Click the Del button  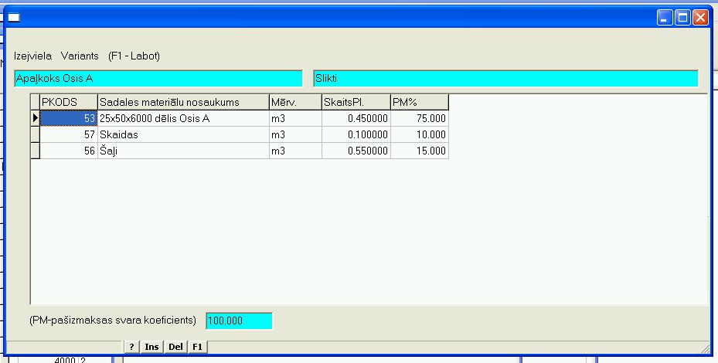[176, 347]
